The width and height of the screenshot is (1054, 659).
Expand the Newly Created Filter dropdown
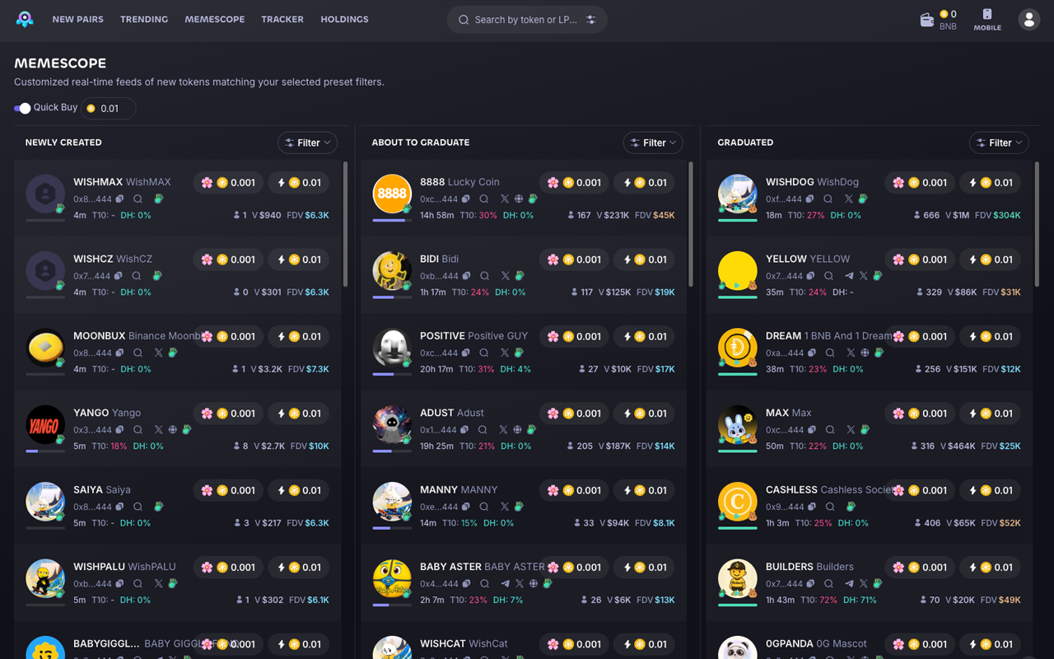pyautogui.click(x=307, y=143)
